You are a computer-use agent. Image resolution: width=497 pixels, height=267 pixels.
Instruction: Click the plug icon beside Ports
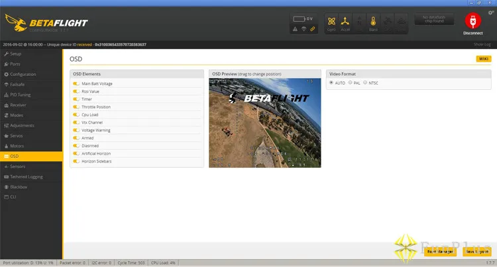7,64
